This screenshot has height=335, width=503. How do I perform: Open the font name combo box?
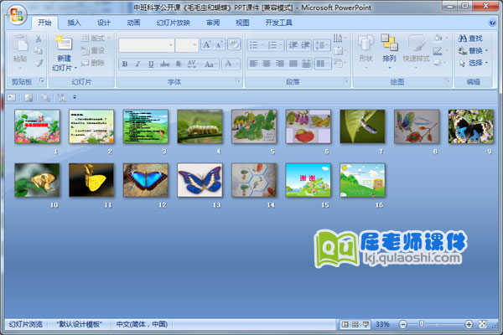pyautogui.click(x=147, y=45)
